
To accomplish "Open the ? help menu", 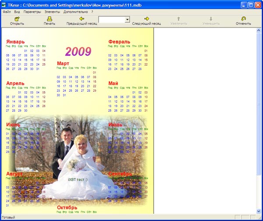I will click(92, 12).
